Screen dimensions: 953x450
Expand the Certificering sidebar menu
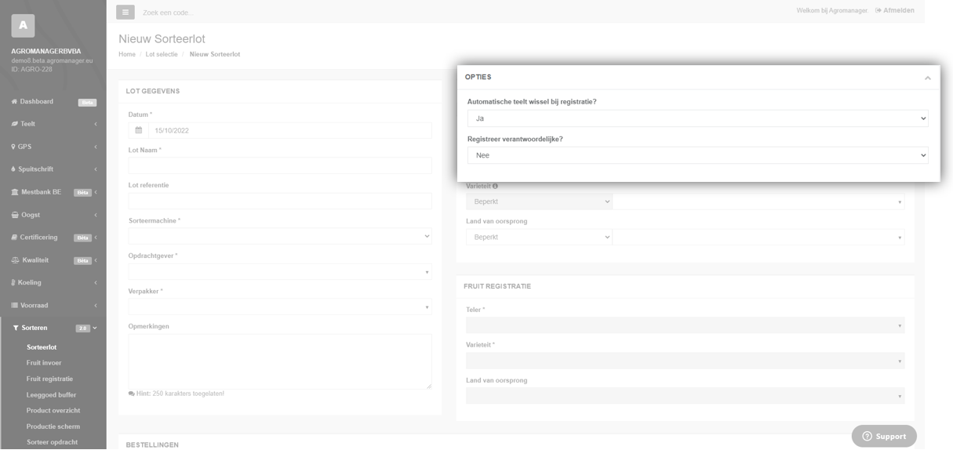click(53, 238)
